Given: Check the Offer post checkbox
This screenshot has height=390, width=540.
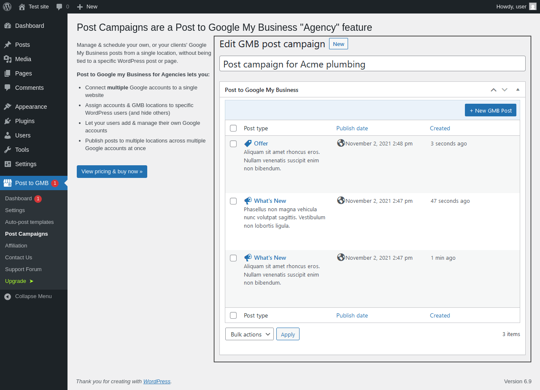Looking at the screenshot, I should tap(233, 144).
